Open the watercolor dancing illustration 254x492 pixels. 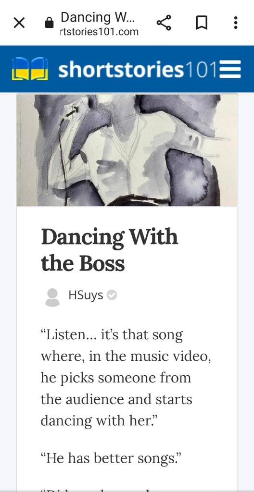pos(127,150)
